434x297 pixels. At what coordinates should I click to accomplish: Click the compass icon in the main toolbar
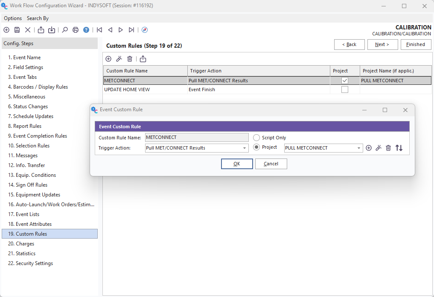click(145, 30)
